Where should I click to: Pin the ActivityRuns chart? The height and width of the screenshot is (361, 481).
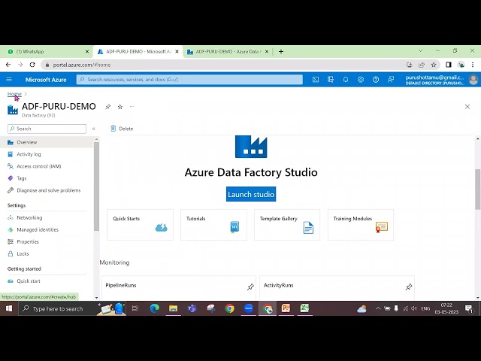click(x=409, y=287)
